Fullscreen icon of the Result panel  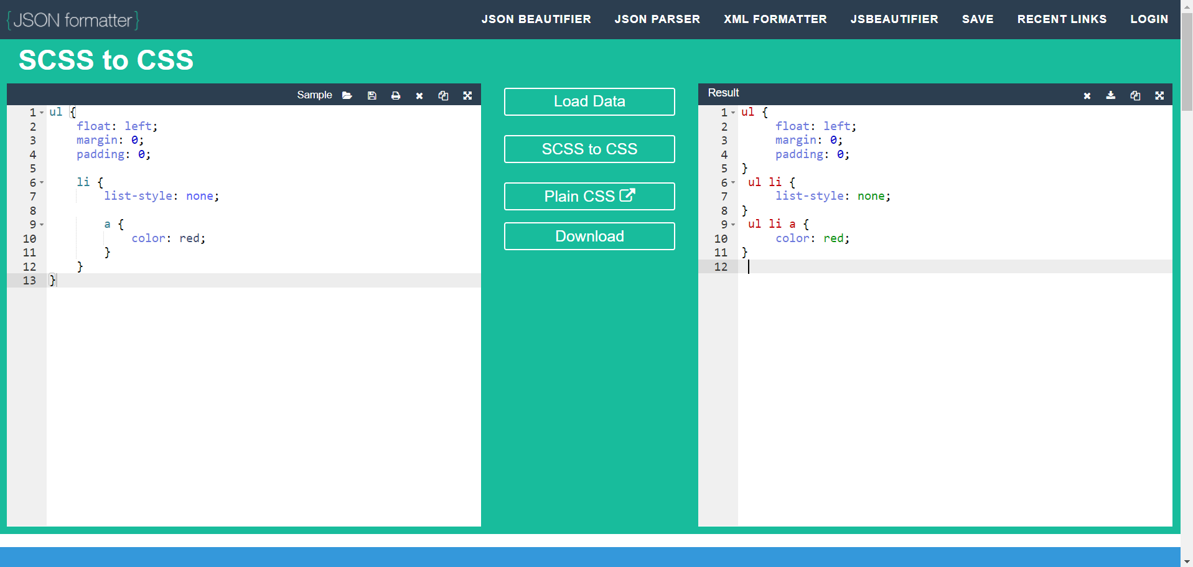(1159, 95)
